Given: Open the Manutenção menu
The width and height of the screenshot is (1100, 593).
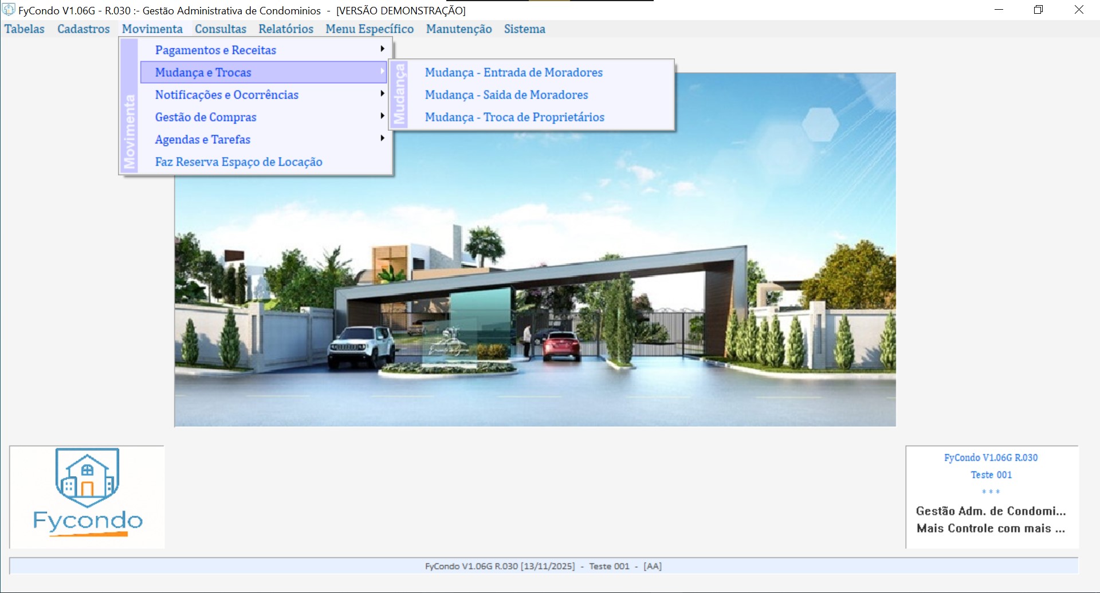Looking at the screenshot, I should [x=458, y=29].
